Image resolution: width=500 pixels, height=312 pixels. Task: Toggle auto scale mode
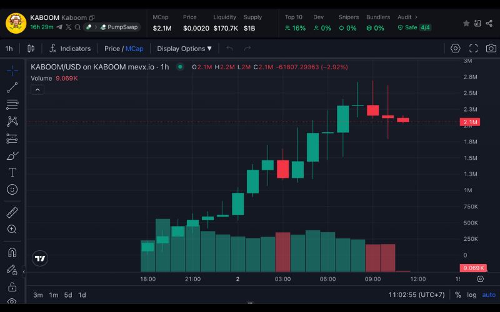coord(489,295)
